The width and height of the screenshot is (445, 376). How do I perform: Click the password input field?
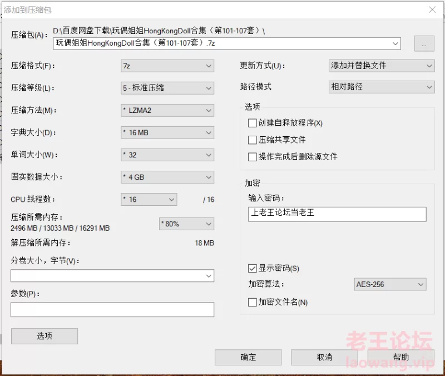coord(337,214)
